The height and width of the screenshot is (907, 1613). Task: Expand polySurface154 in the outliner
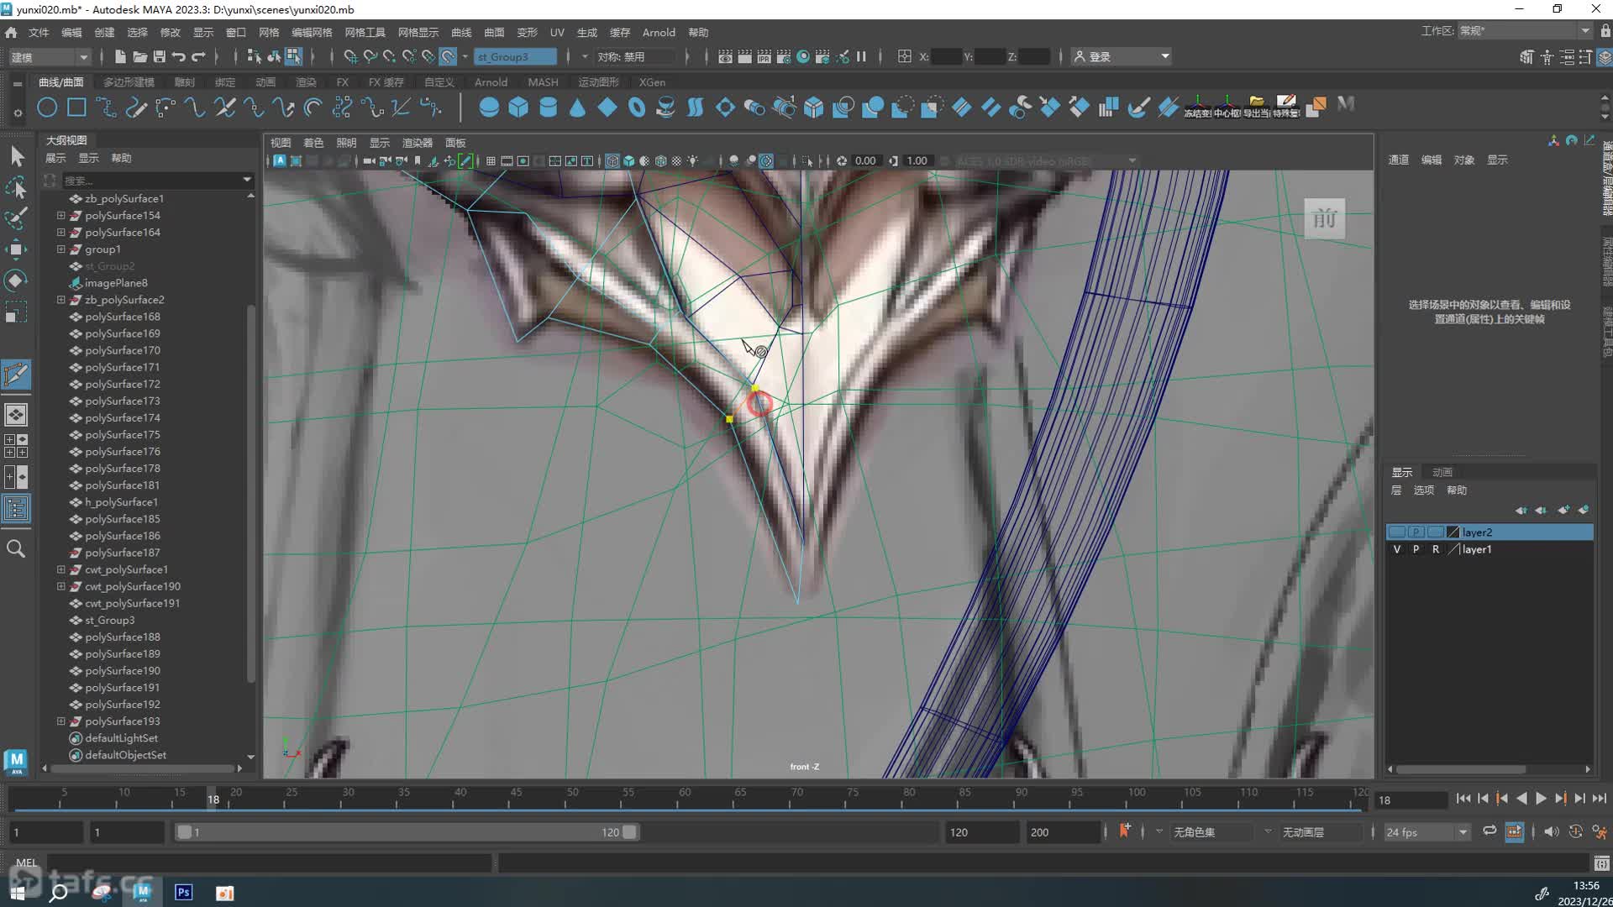click(60, 216)
